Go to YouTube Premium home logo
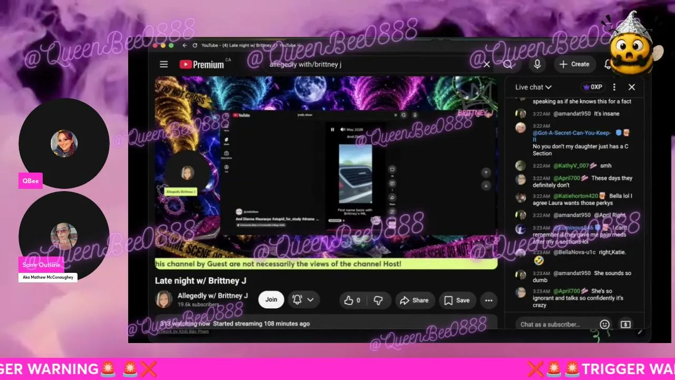The width and height of the screenshot is (675, 380). click(201, 64)
